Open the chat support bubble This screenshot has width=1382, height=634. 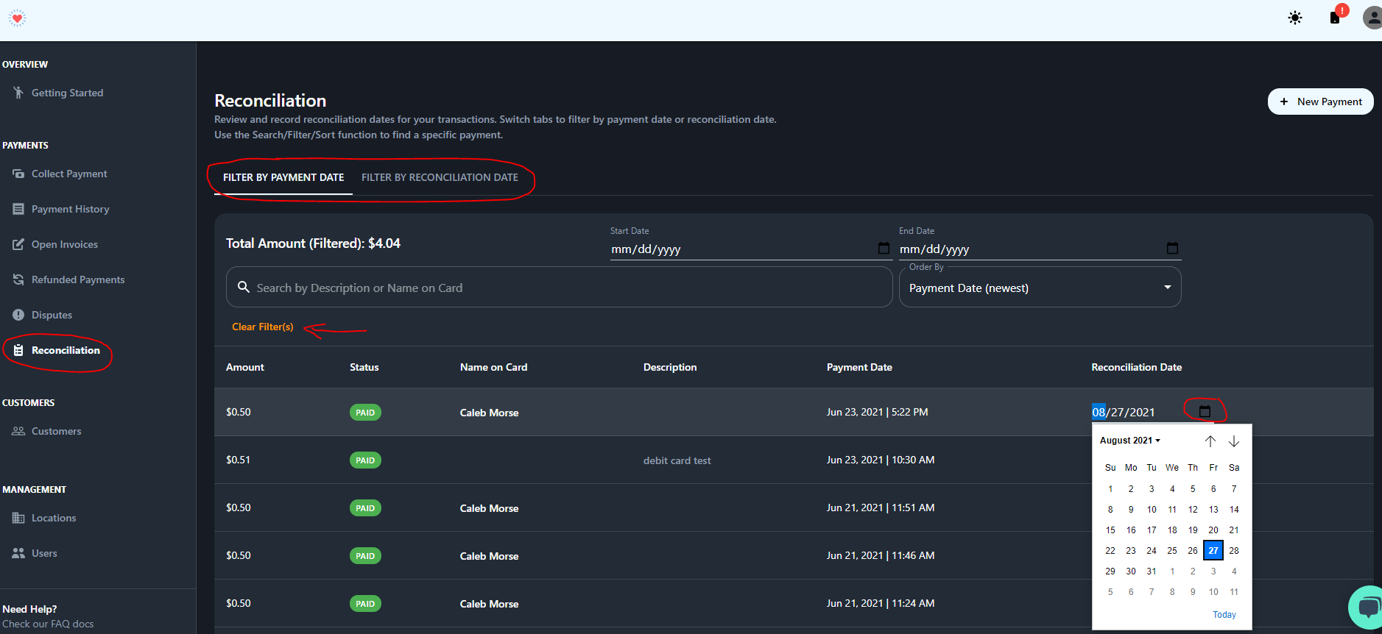(x=1367, y=608)
